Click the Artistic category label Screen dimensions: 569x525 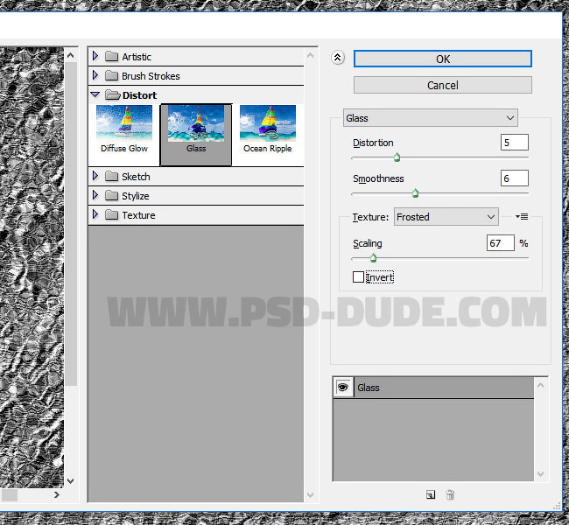pyautogui.click(x=137, y=57)
